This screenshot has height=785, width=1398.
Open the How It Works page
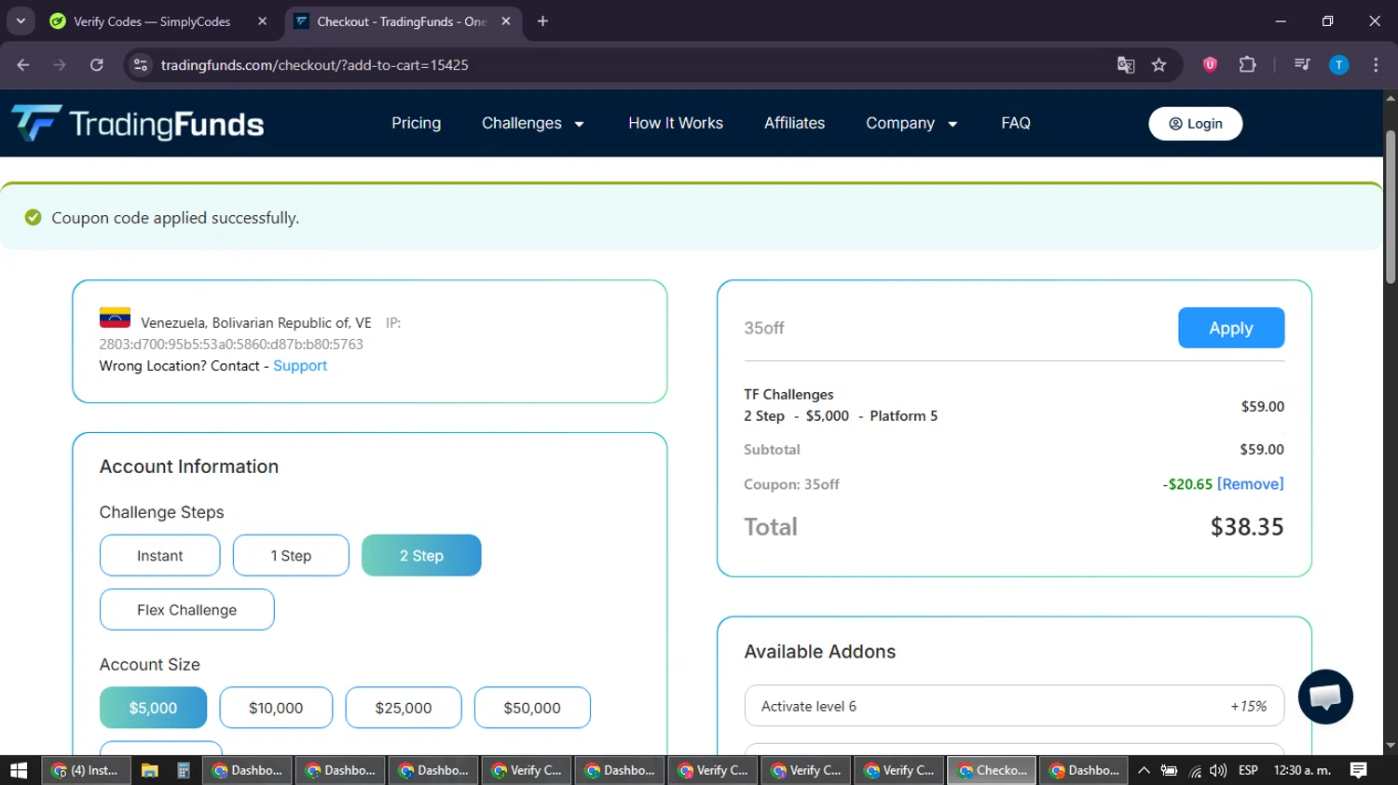tap(676, 123)
